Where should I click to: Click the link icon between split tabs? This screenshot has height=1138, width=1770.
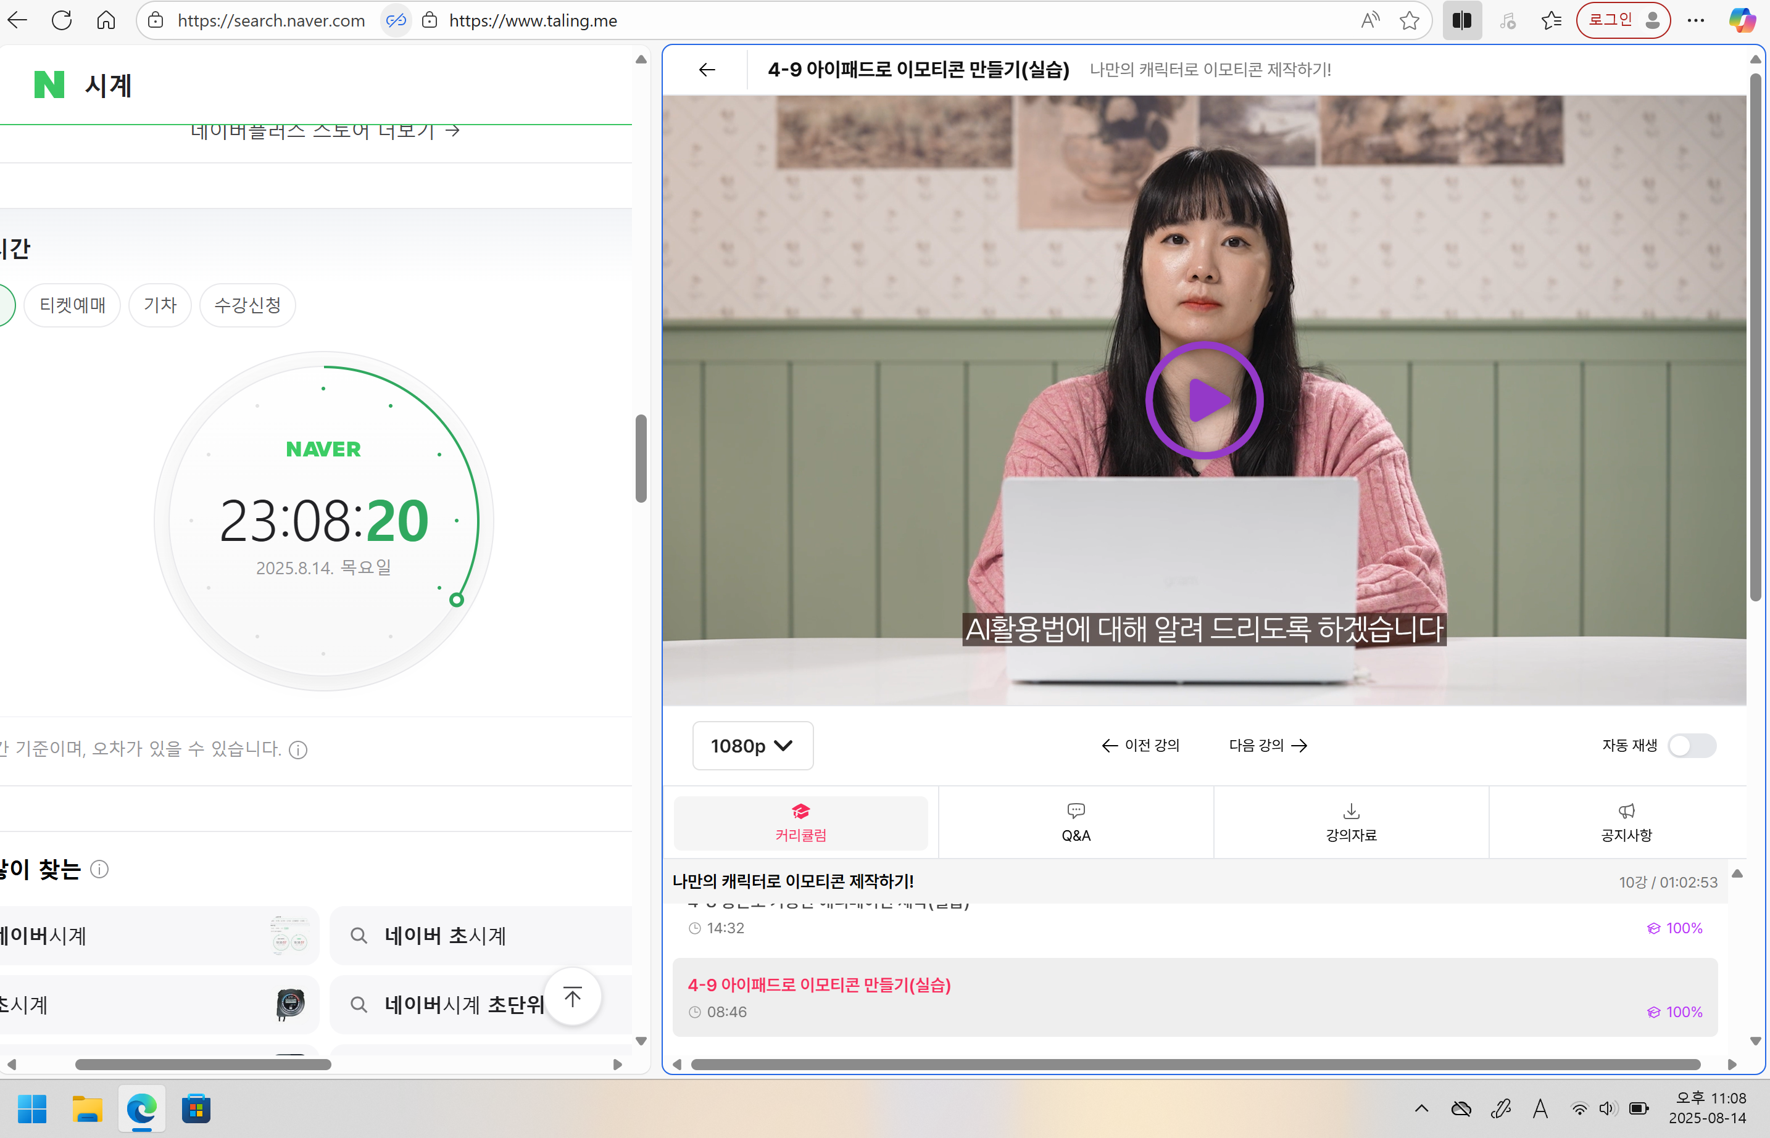click(x=396, y=21)
